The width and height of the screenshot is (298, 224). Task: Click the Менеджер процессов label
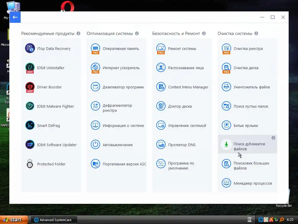pos(253,183)
